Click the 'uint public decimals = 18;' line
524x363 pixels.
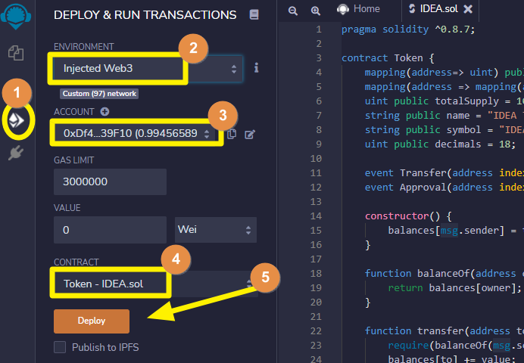click(440, 144)
